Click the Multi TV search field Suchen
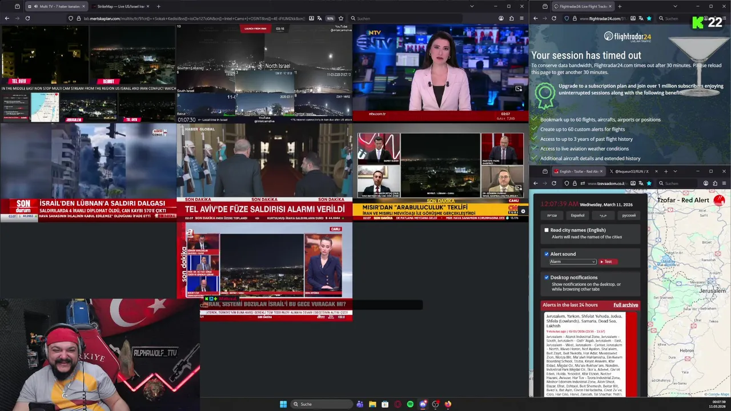This screenshot has width=731, height=411. point(405,18)
